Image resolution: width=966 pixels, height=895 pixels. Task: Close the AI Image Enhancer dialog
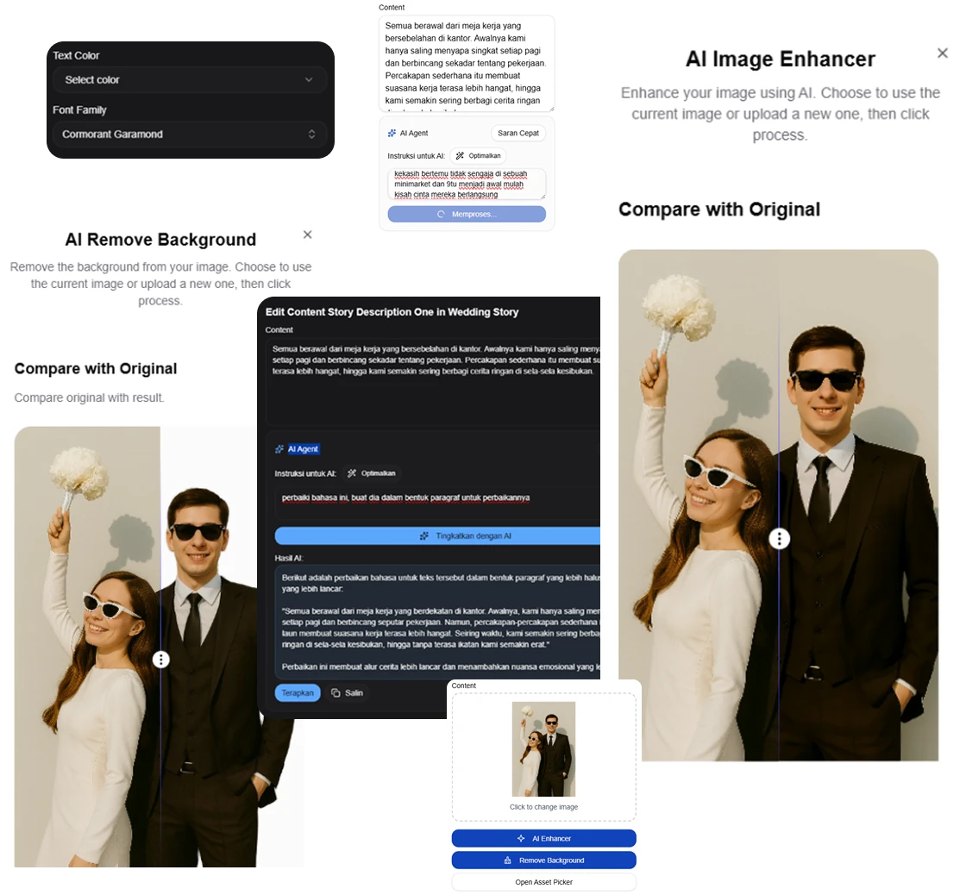tap(942, 53)
